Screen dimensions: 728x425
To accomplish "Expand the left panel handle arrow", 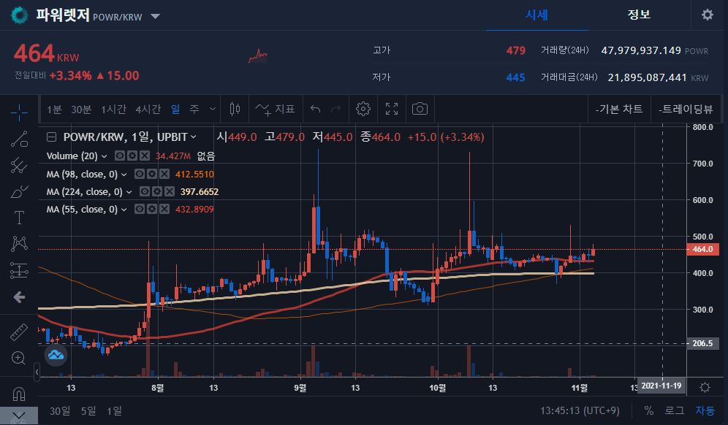I will (x=37, y=372).
